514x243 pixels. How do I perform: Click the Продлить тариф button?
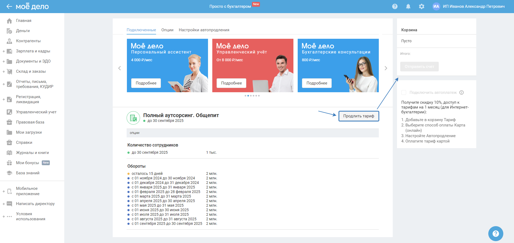coord(359,116)
